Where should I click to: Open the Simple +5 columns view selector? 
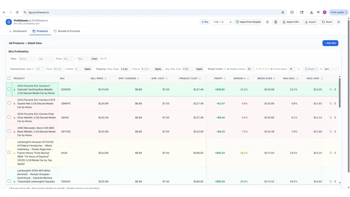(311, 69)
